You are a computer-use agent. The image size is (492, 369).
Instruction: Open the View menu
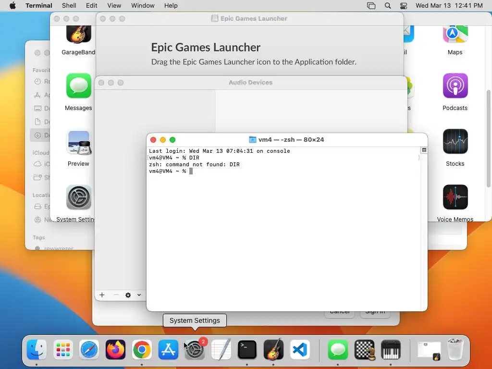click(x=114, y=6)
